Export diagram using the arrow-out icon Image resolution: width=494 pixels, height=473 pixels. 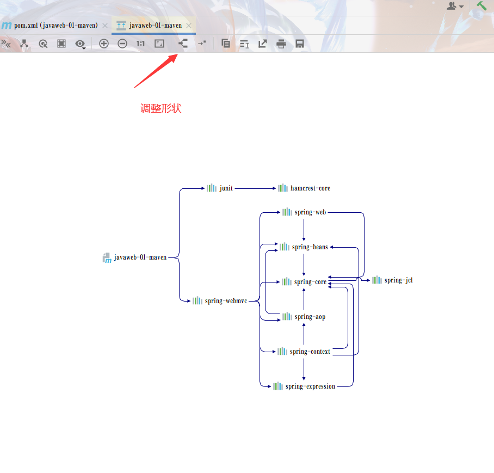pos(263,44)
